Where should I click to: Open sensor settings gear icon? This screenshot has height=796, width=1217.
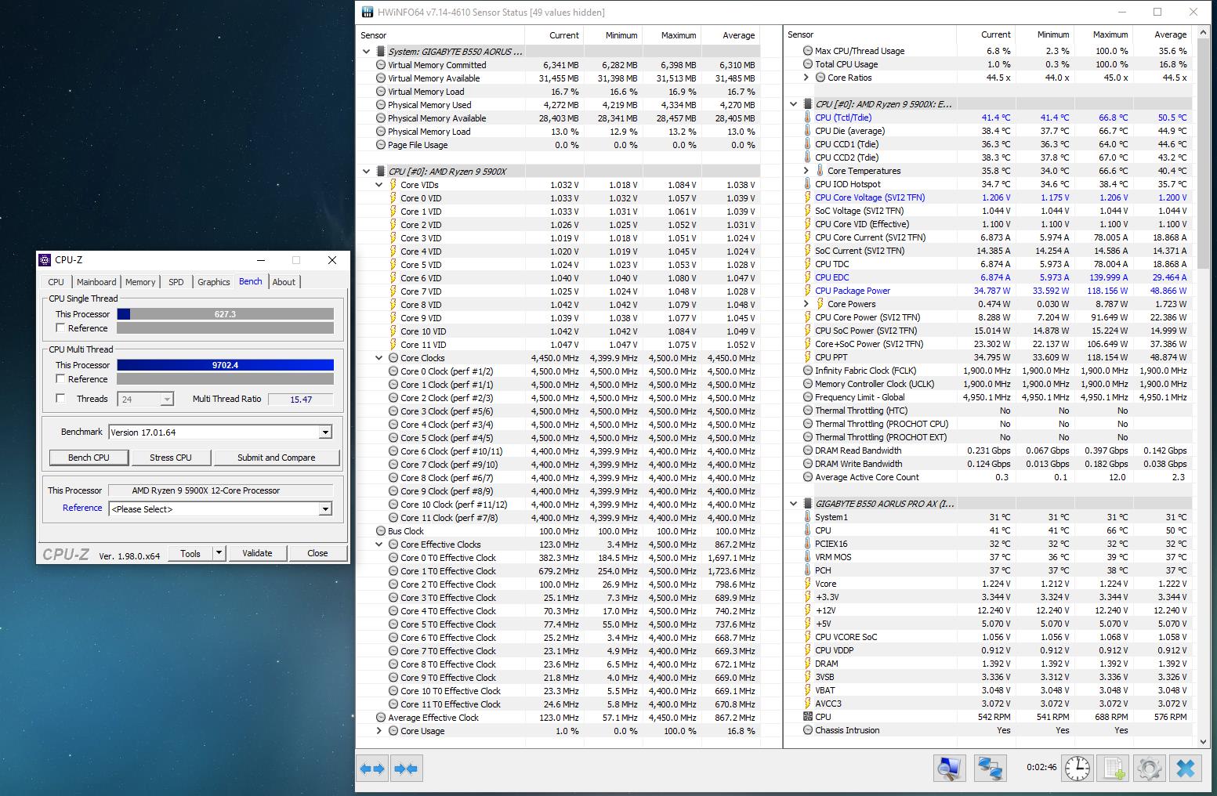point(1149,769)
